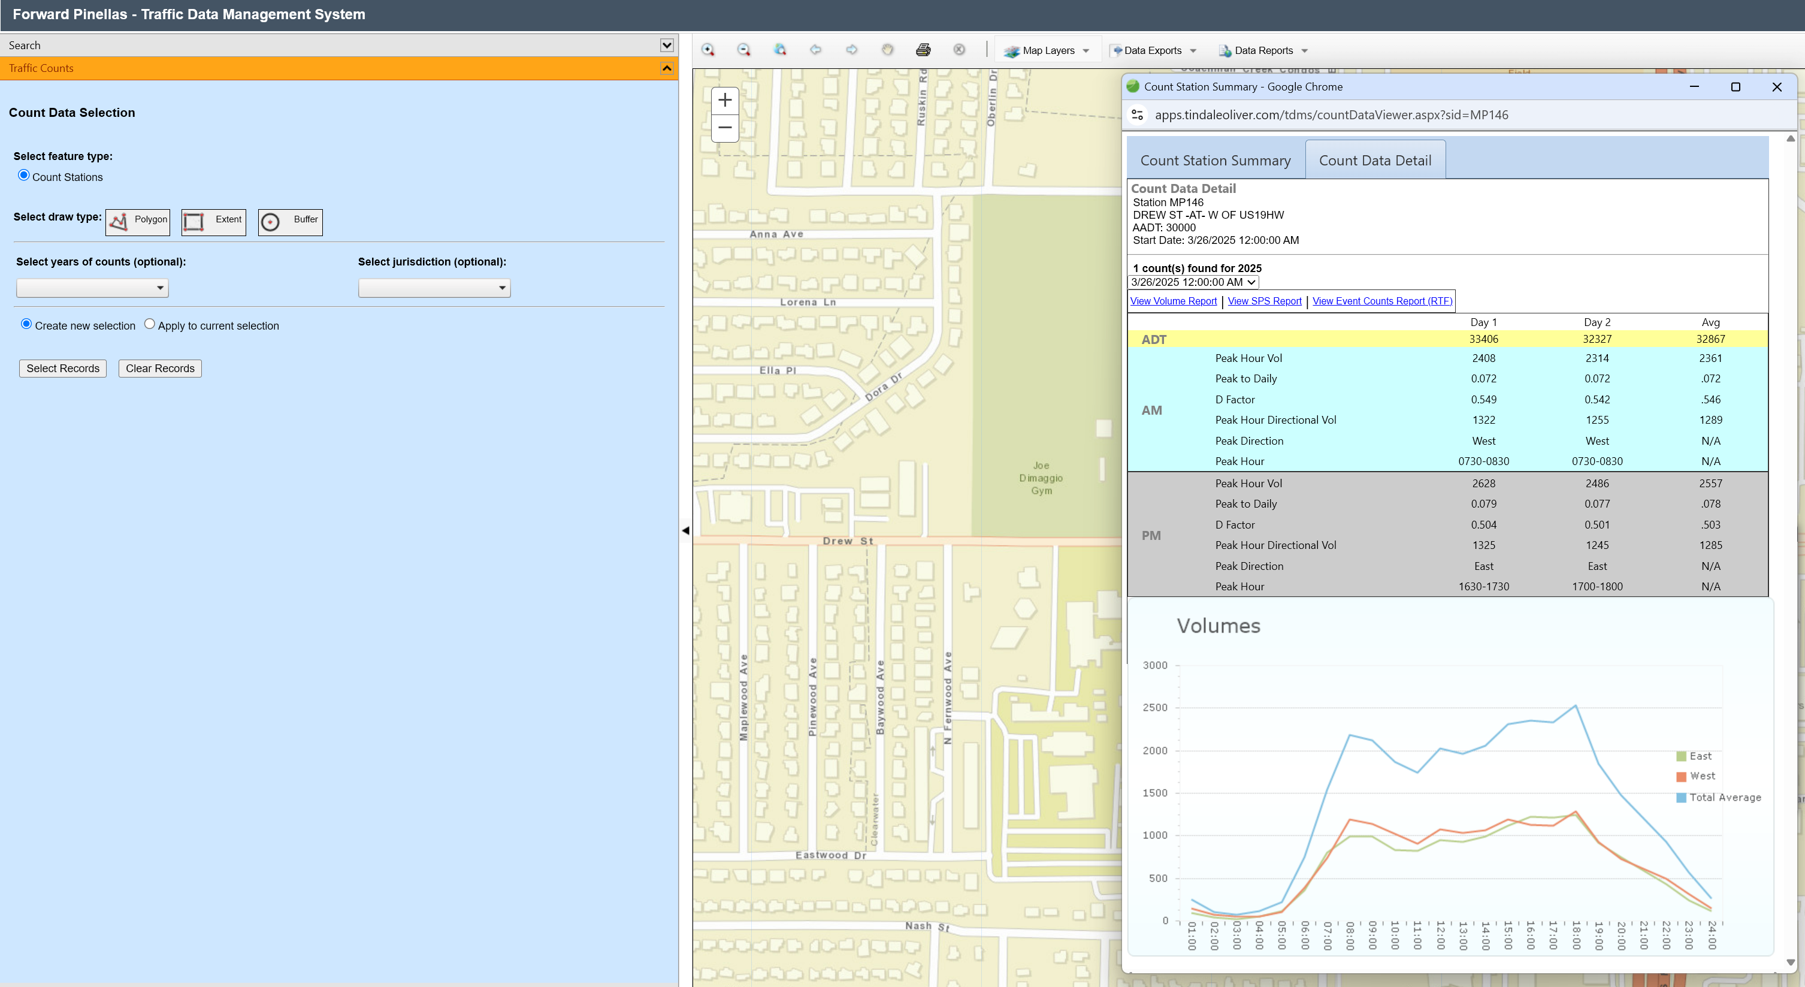The image size is (1805, 987).
Task: Zoom in with the map plus button
Action: [724, 100]
